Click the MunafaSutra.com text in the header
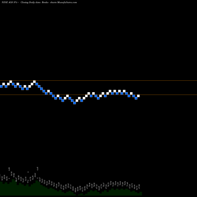The image size is (197, 197). (x=67, y=2)
